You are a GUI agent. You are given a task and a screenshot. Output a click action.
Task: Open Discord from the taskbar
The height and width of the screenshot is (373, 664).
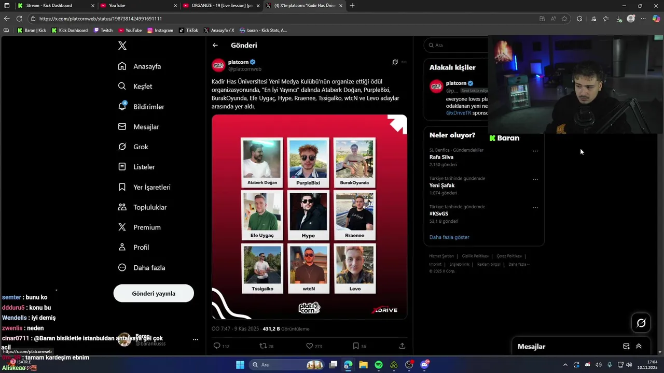[x=424, y=365]
